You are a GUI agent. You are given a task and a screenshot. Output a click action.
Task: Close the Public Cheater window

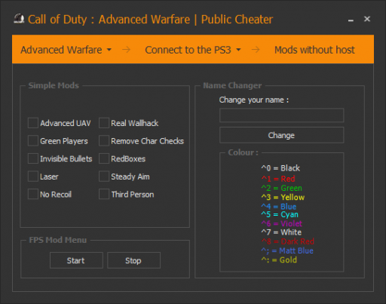coord(367,19)
